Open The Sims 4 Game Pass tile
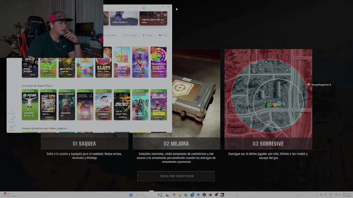Viewport: 353px width, 198px height. pyautogui.click(x=140, y=105)
